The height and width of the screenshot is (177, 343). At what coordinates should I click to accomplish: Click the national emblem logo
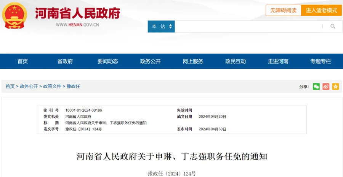point(14,16)
